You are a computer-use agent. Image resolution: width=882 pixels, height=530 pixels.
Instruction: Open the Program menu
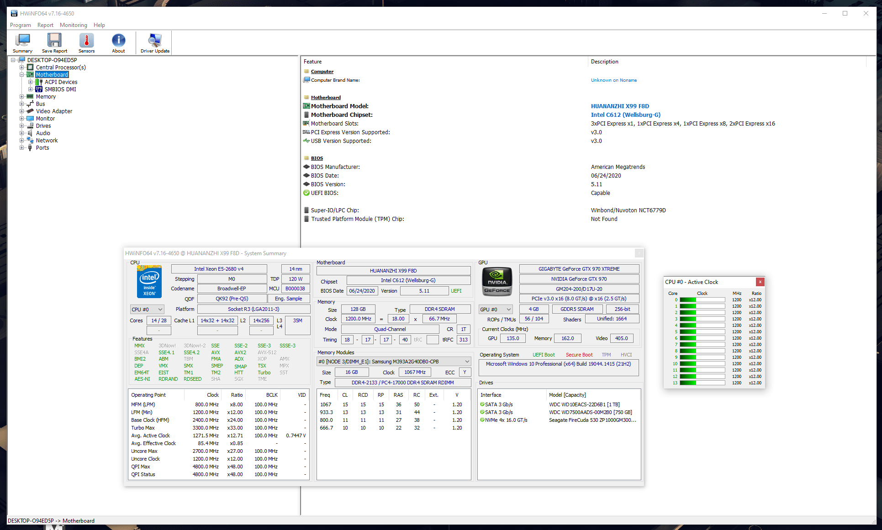[x=21, y=25]
